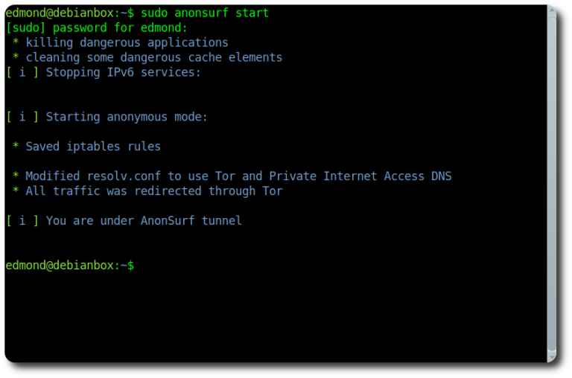572x378 pixels.
Task: Click the 'Saved iptables rules' line
Action: (93, 147)
